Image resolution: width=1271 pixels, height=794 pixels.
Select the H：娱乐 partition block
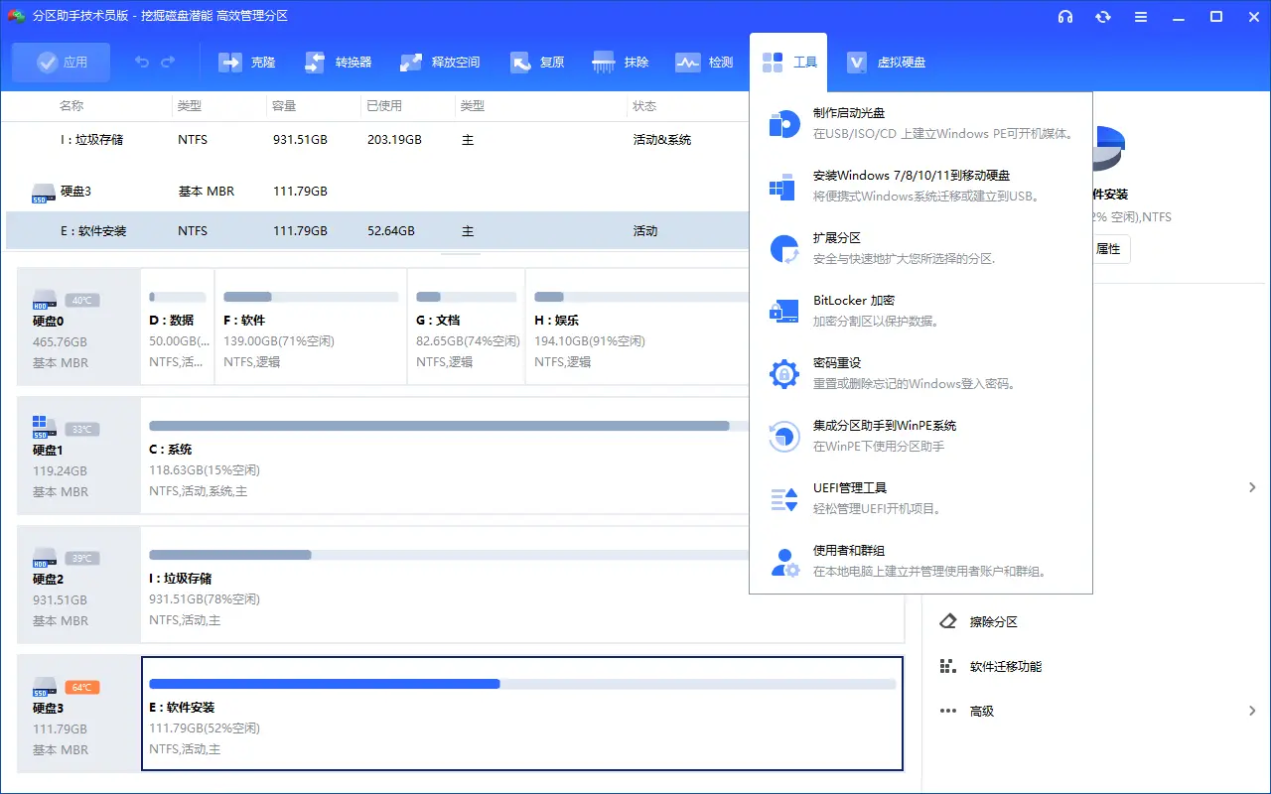pos(636,327)
